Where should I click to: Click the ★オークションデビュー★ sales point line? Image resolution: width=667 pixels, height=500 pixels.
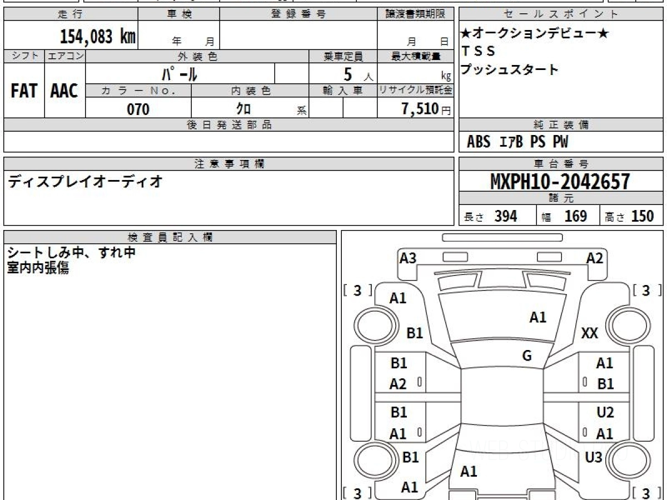coord(535,33)
